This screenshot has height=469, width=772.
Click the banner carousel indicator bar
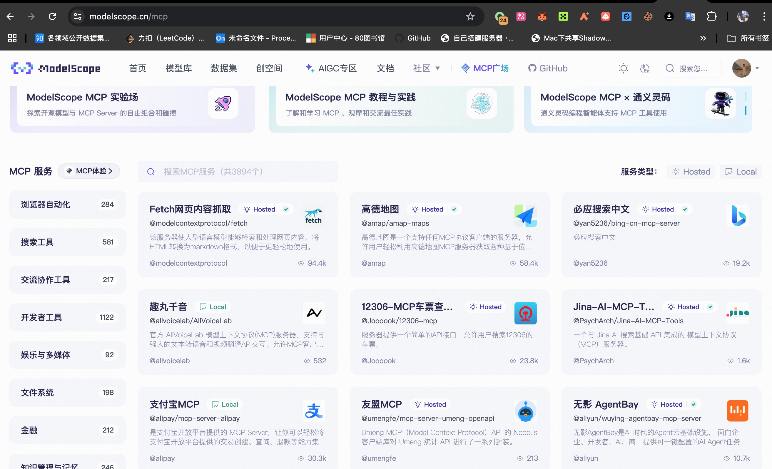pos(745,103)
